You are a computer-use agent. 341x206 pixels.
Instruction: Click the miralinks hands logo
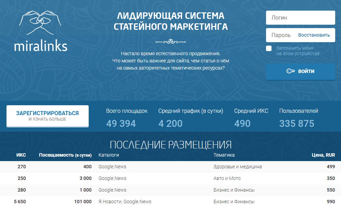pyautogui.click(x=40, y=23)
